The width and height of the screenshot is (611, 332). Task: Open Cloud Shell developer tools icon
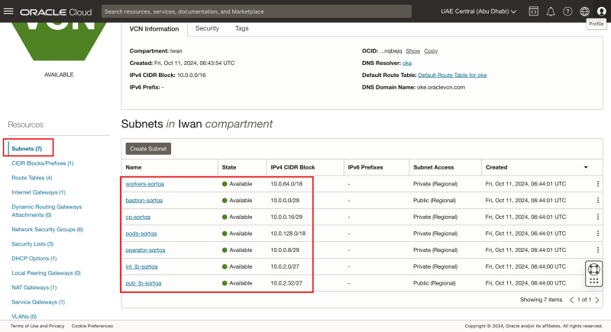click(x=533, y=11)
